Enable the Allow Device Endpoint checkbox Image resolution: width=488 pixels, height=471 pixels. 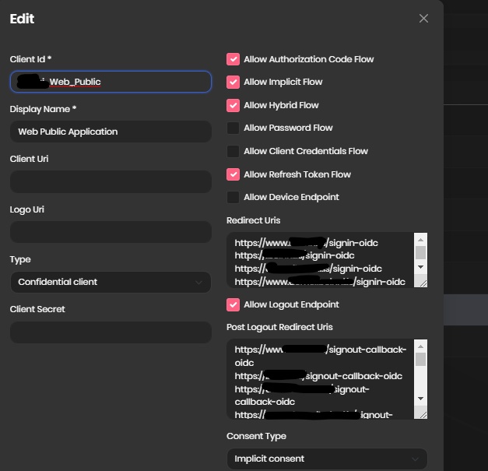pos(233,197)
